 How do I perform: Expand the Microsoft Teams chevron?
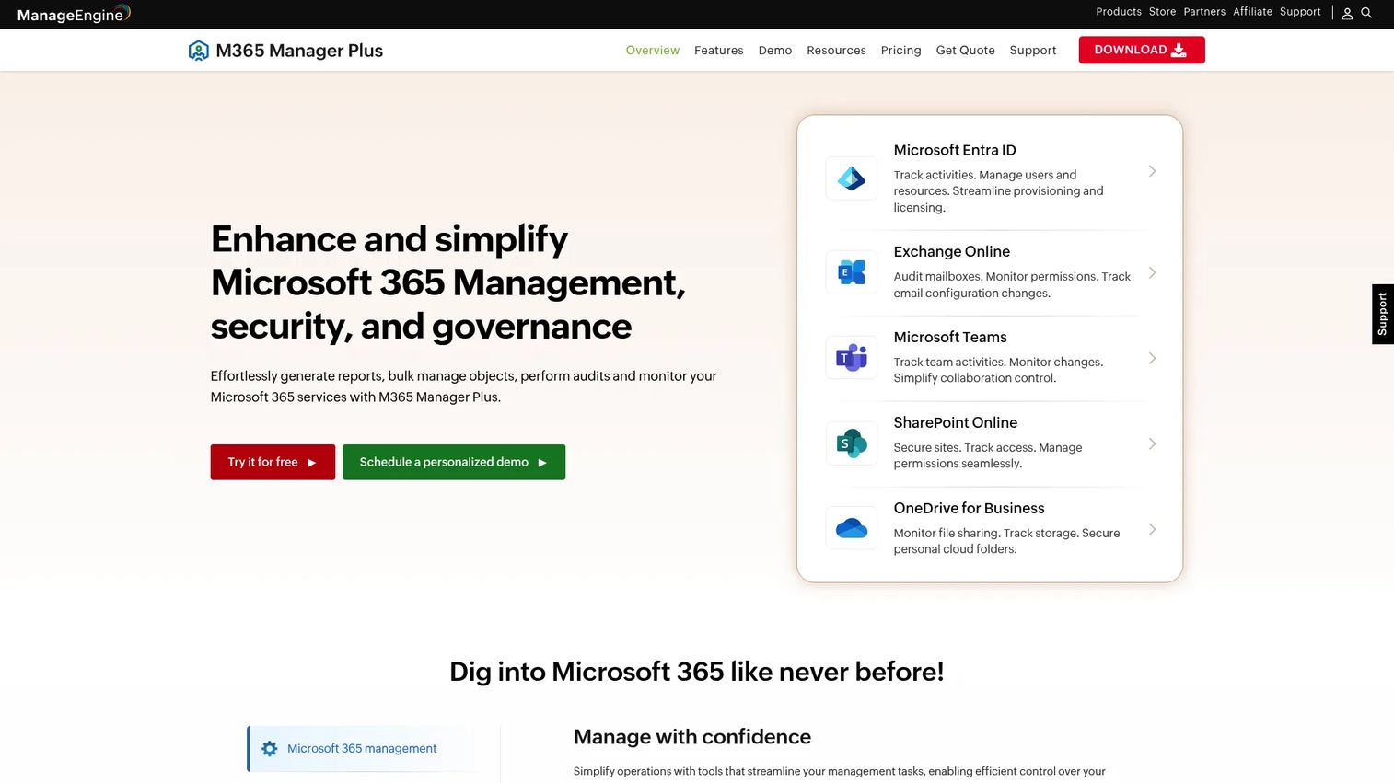coord(1152,358)
